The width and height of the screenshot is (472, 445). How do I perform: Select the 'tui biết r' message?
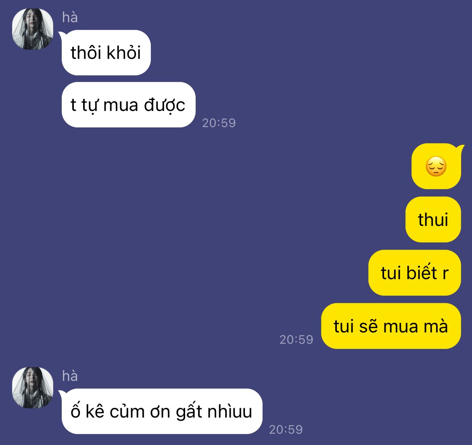click(x=415, y=273)
